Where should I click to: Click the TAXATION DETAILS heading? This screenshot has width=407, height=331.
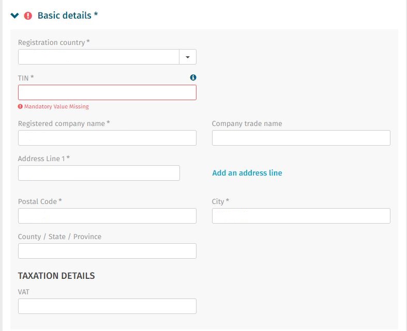(x=56, y=276)
